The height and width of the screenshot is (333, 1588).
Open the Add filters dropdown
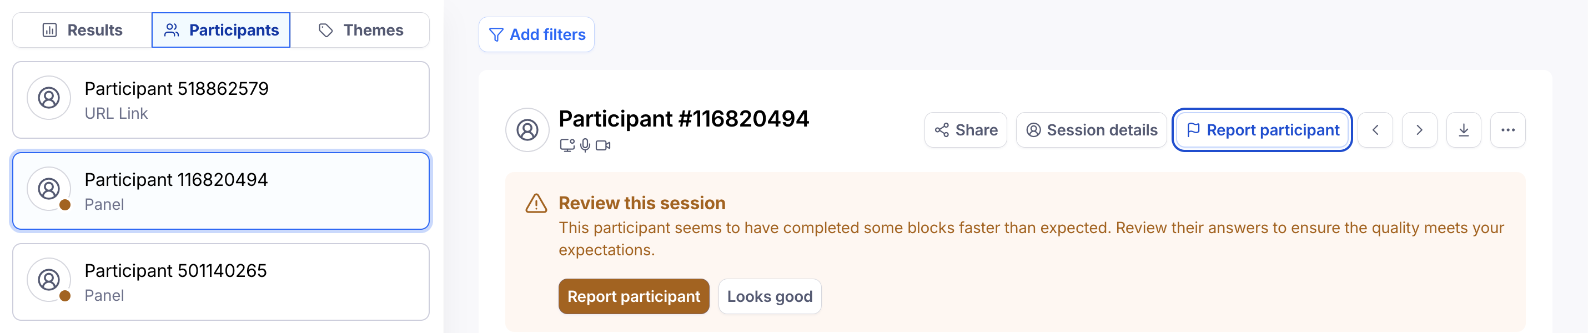pyautogui.click(x=536, y=34)
